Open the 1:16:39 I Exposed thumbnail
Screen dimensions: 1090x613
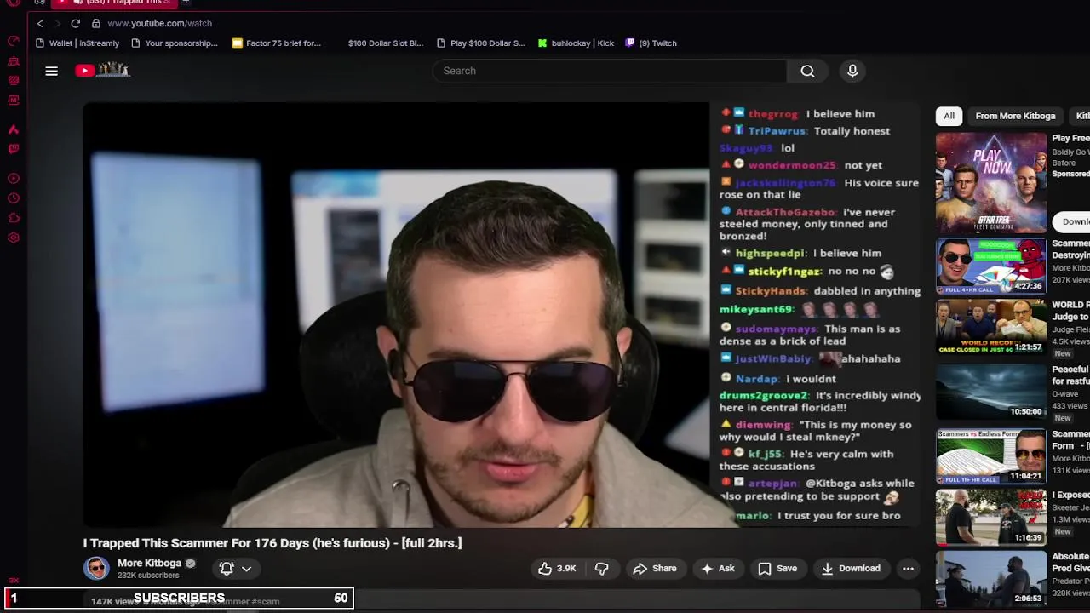[x=991, y=517]
